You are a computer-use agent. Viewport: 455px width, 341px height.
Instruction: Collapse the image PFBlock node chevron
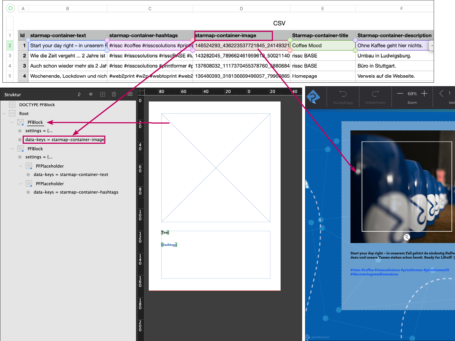(x=12, y=122)
